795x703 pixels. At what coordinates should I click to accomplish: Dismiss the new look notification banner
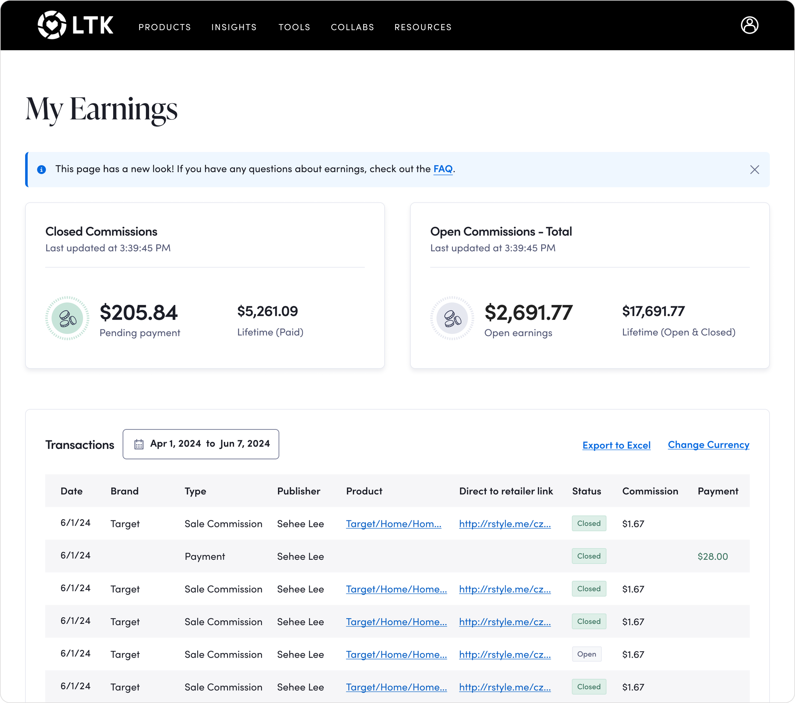(754, 169)
